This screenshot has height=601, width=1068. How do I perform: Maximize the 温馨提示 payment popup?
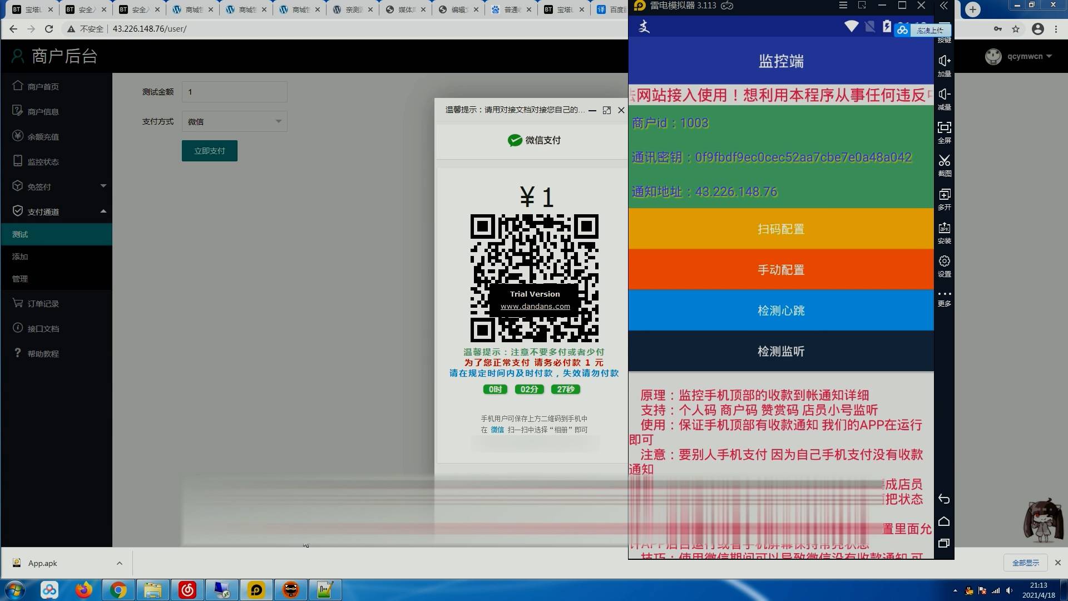click(607, 110)
